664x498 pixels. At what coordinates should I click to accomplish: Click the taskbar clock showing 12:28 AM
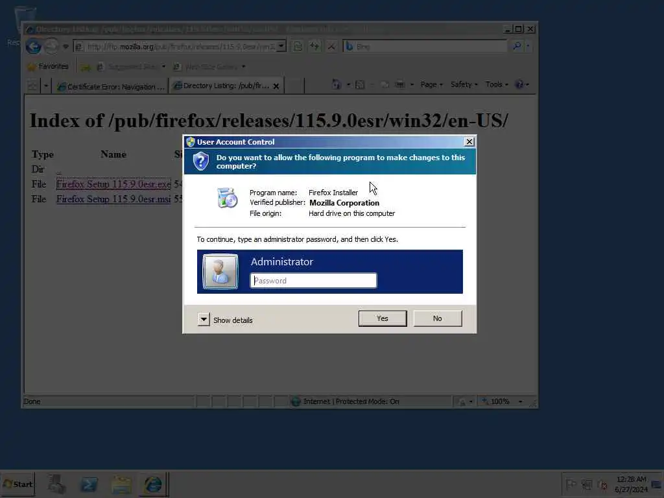(x=631, y=484)
